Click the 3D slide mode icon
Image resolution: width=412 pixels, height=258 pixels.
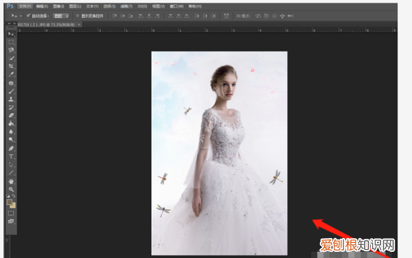[x=282, y=16]
